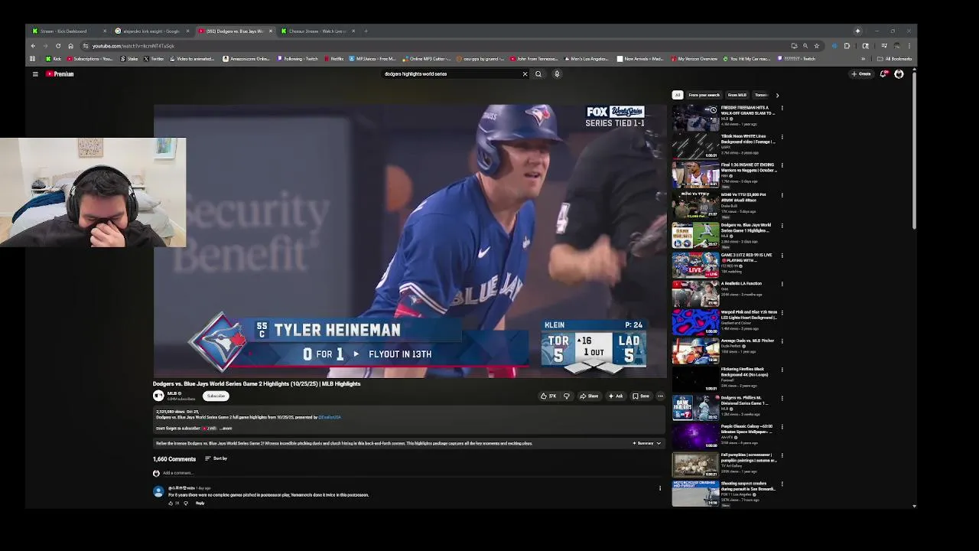This screenshot has width=979, height=551.
Task: Bookmark this page with the star
Action: click(x=816, y=46)
